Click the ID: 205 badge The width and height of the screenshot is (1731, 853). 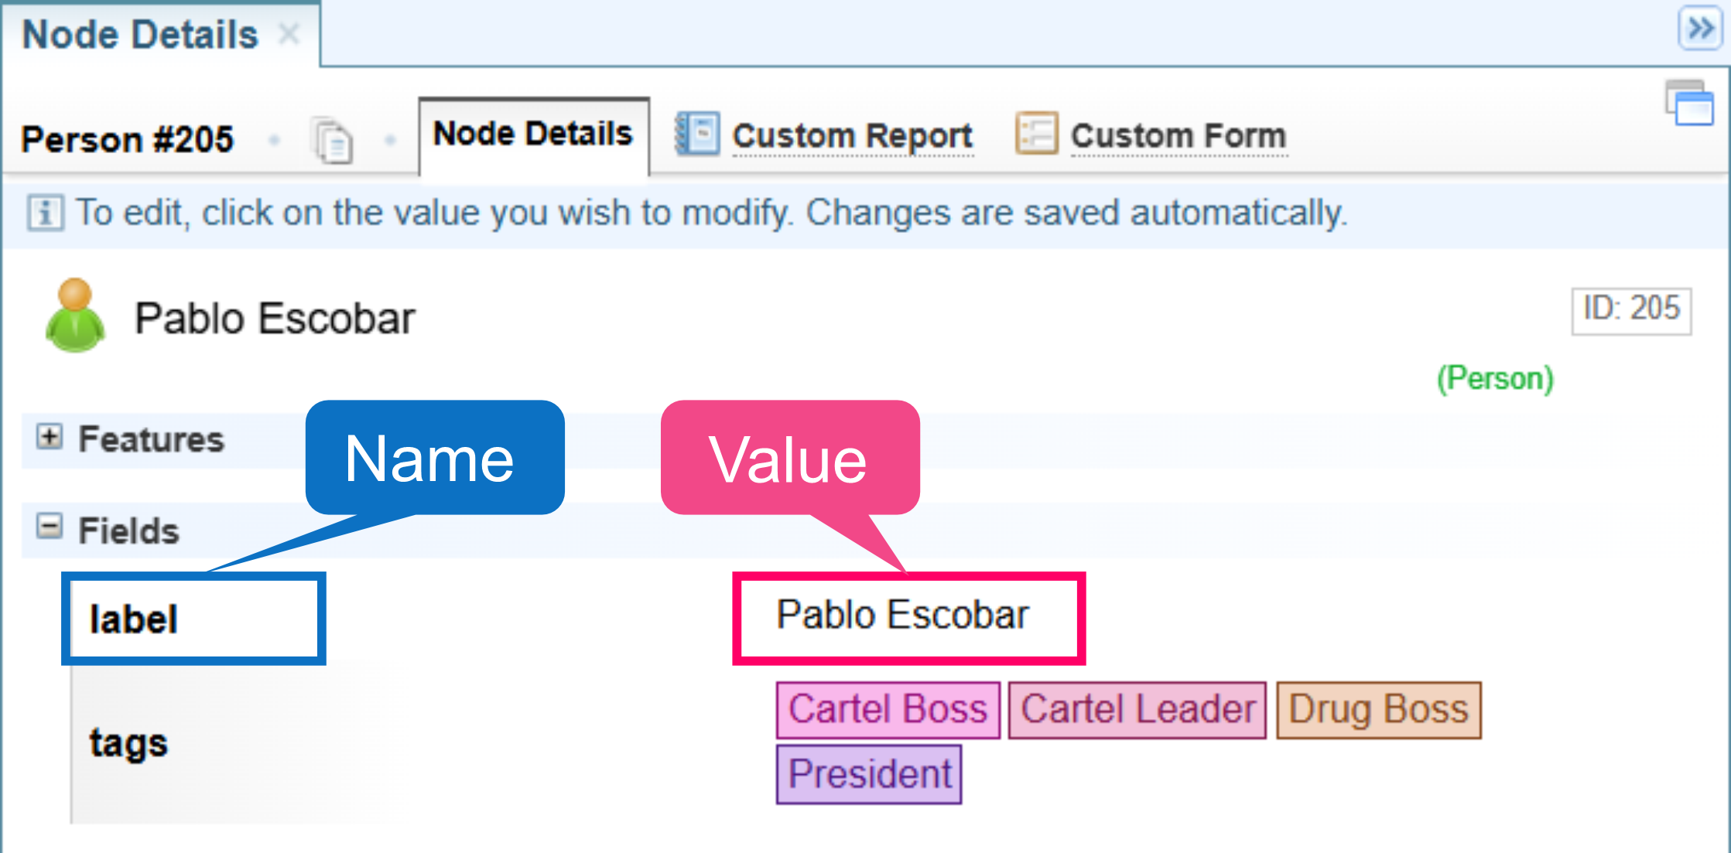pyautogui.click(x=1630, y=310)
